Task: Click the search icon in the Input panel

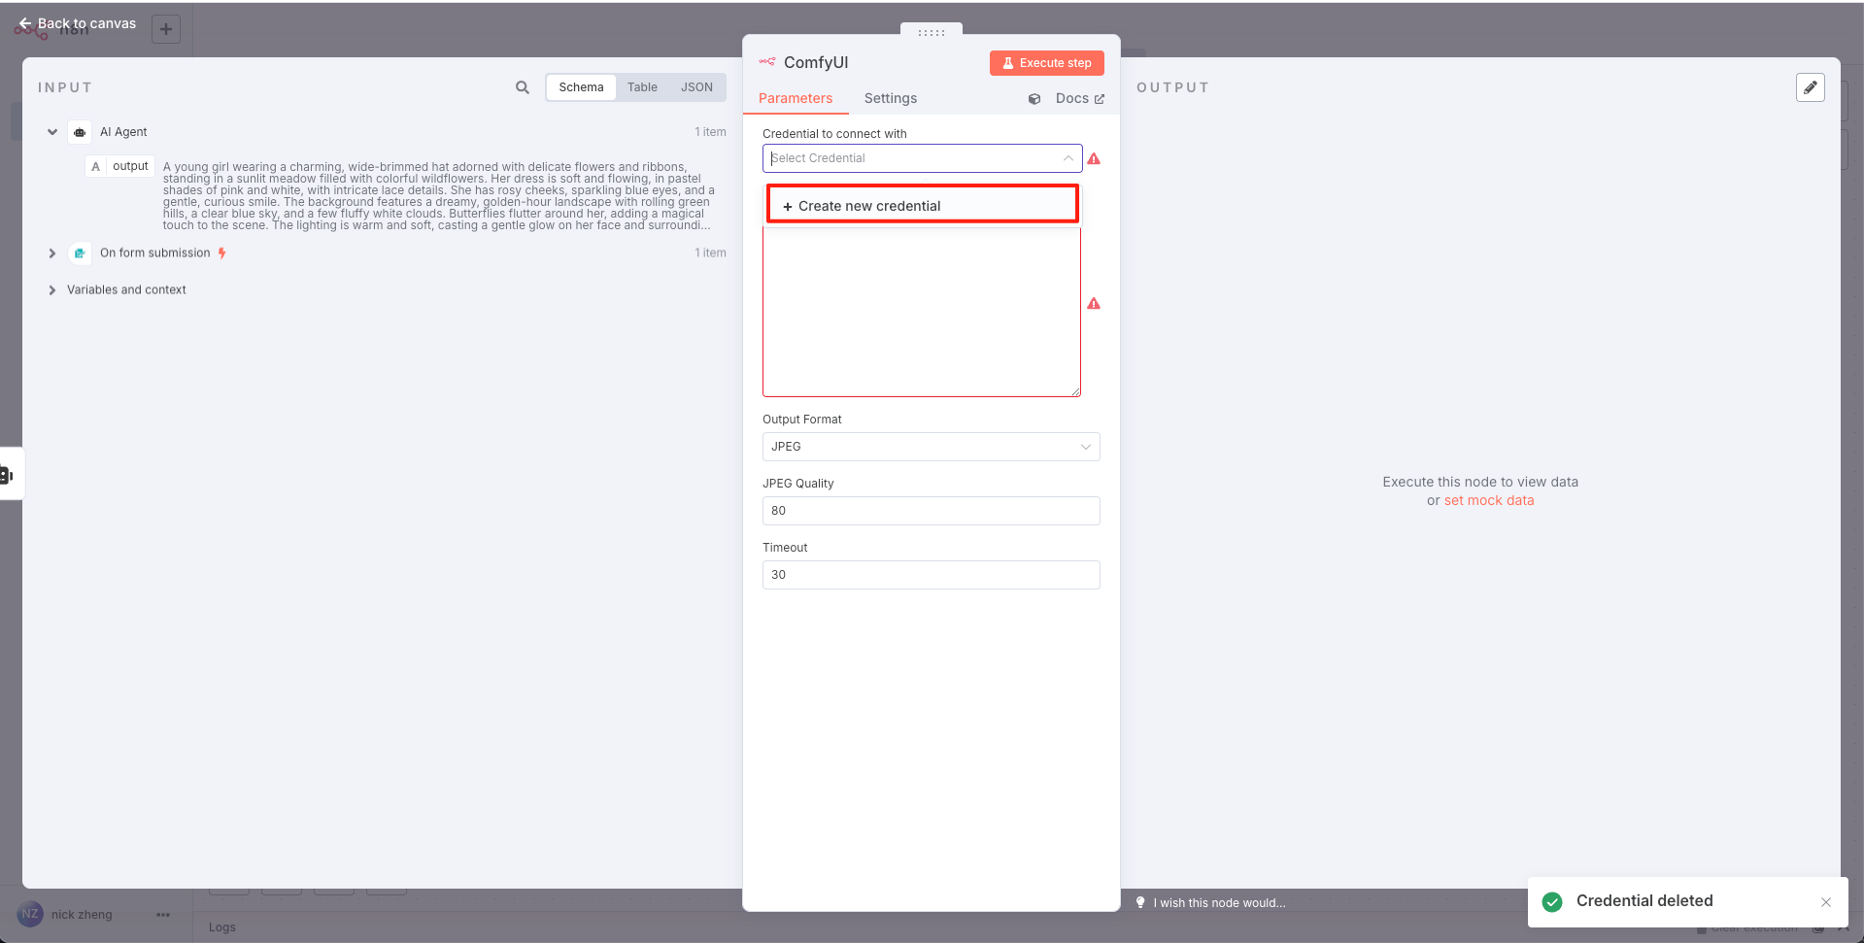Action: click(523, 87)
